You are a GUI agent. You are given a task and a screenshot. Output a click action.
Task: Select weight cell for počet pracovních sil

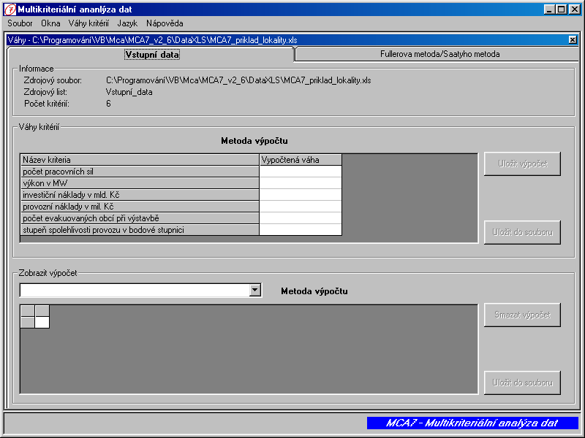(301, 172)
